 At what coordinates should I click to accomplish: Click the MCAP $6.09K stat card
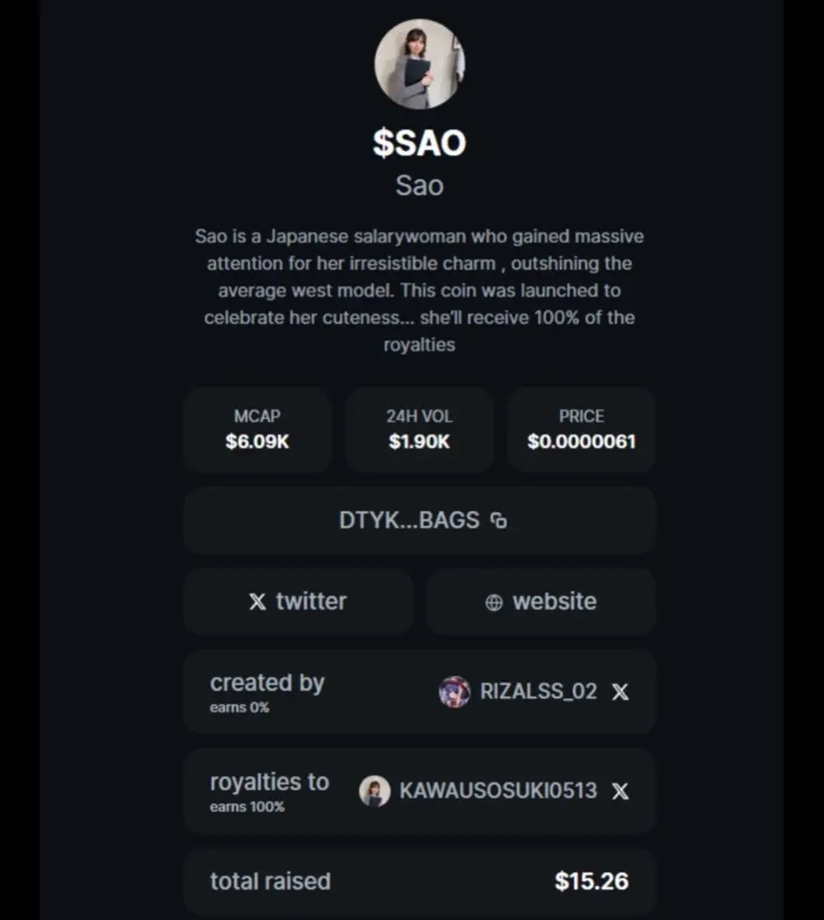[258, 429]
